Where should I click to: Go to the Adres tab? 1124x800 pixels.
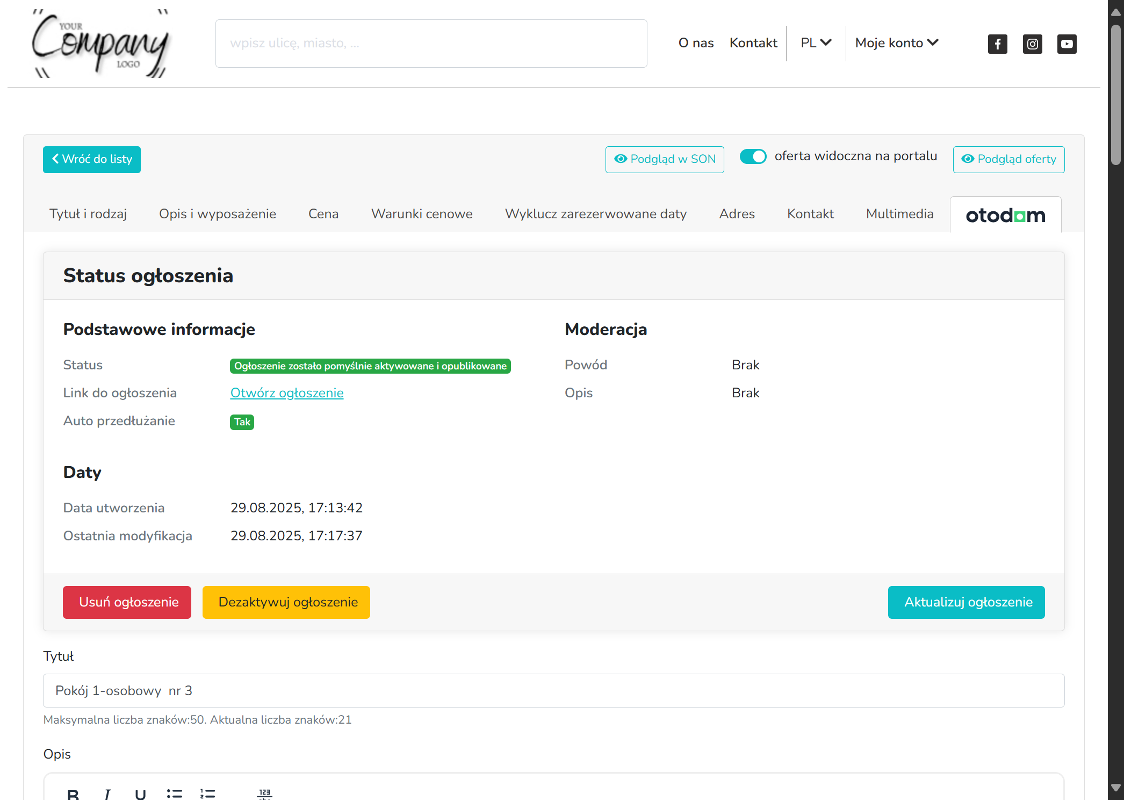point(737,214)
